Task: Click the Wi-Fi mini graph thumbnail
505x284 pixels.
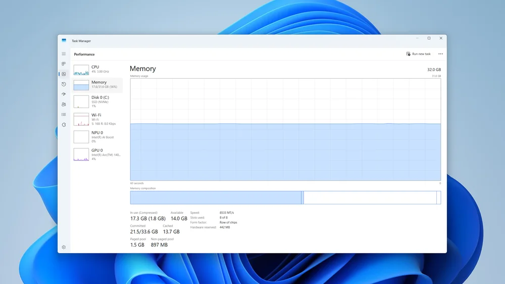Action: pos(81,120)
